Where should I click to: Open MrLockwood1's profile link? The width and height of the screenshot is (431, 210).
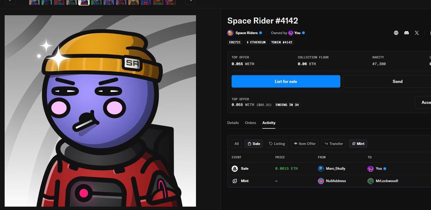[386, 181]
